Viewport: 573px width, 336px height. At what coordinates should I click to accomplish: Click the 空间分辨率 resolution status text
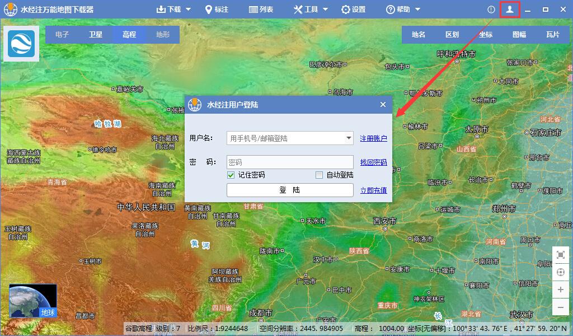(302, 328)
